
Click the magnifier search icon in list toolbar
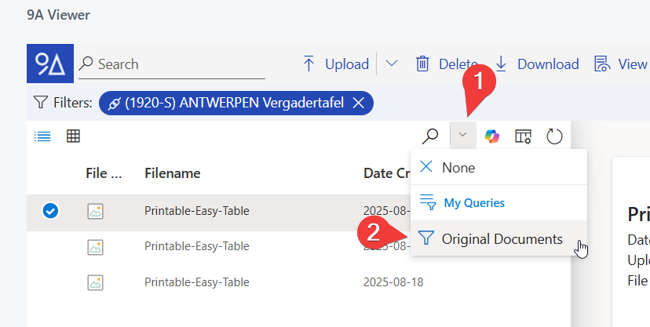(430, 136)
